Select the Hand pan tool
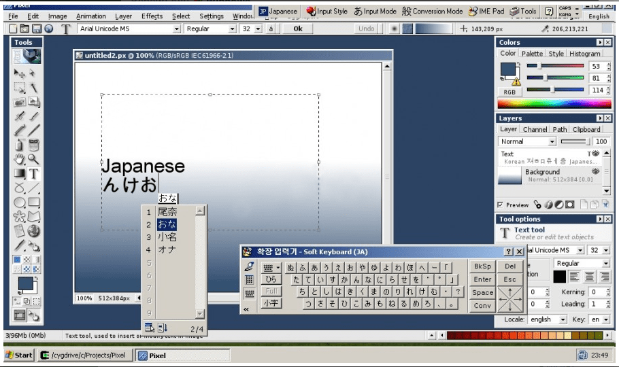 tap(19, 159)
